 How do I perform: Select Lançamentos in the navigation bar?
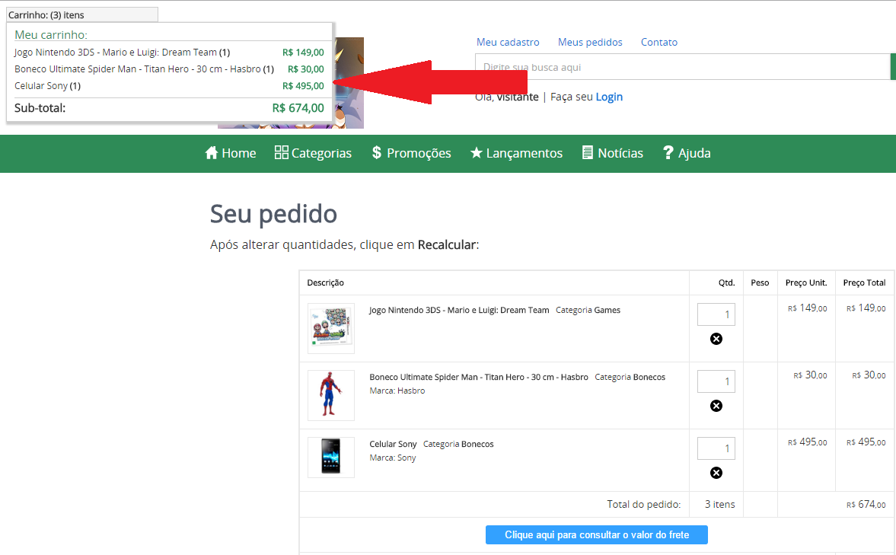point(516,153)
